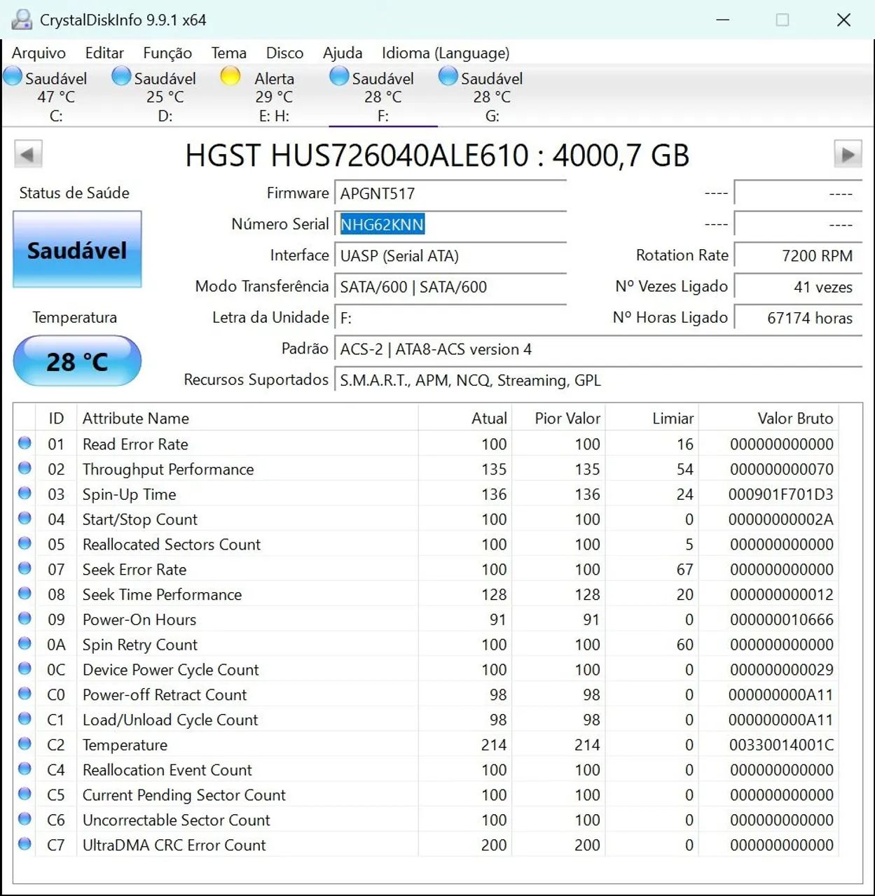Click the status dot for Spin-Up Time

[x=25, y=493]
